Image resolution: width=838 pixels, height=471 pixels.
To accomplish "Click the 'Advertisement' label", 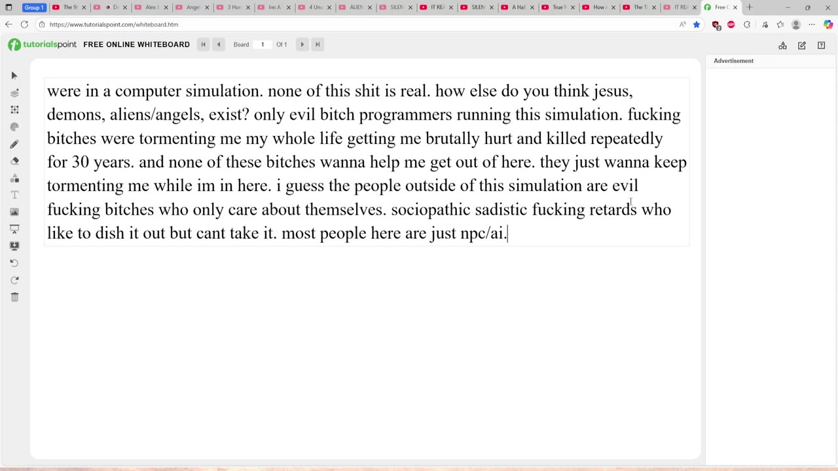I will pyautogui.click(x=733, y=61).
